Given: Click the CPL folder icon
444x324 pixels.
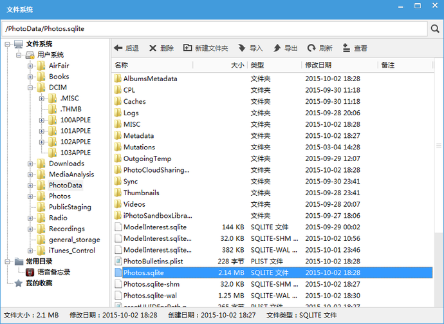Looking at the screenshot, I should click(118, 90).
